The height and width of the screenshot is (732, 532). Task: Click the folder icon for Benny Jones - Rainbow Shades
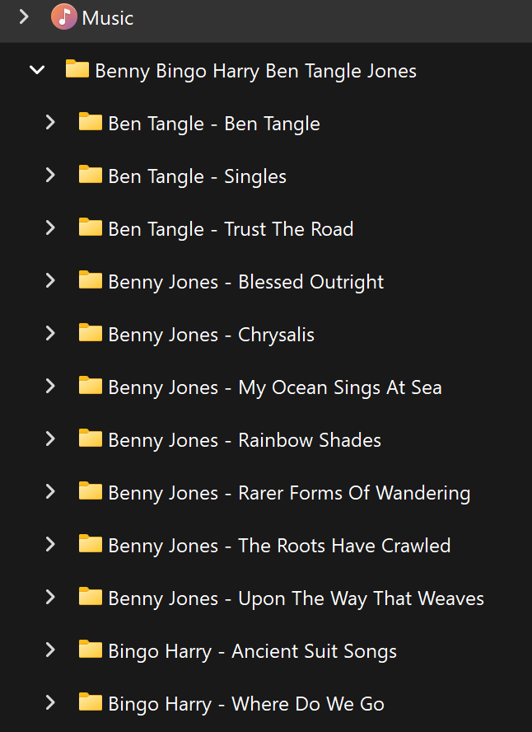point(91,439)
